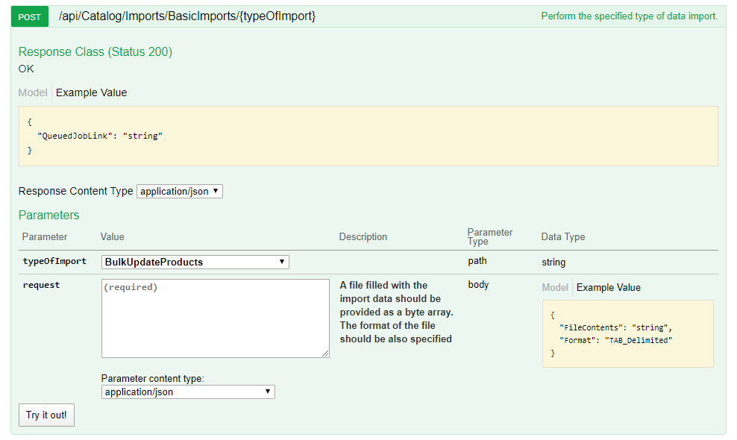
Task: Click the 'path' parameter type cell
Action: (x=477, y=261)
